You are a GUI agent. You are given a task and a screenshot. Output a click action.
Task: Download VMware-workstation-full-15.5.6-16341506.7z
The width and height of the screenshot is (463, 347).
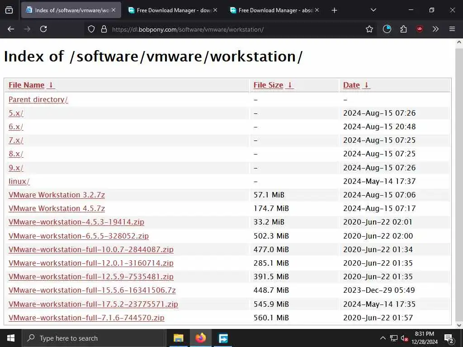point(92,290)
